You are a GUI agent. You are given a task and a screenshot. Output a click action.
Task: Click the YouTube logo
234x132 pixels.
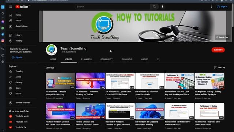tap(22, 7)
